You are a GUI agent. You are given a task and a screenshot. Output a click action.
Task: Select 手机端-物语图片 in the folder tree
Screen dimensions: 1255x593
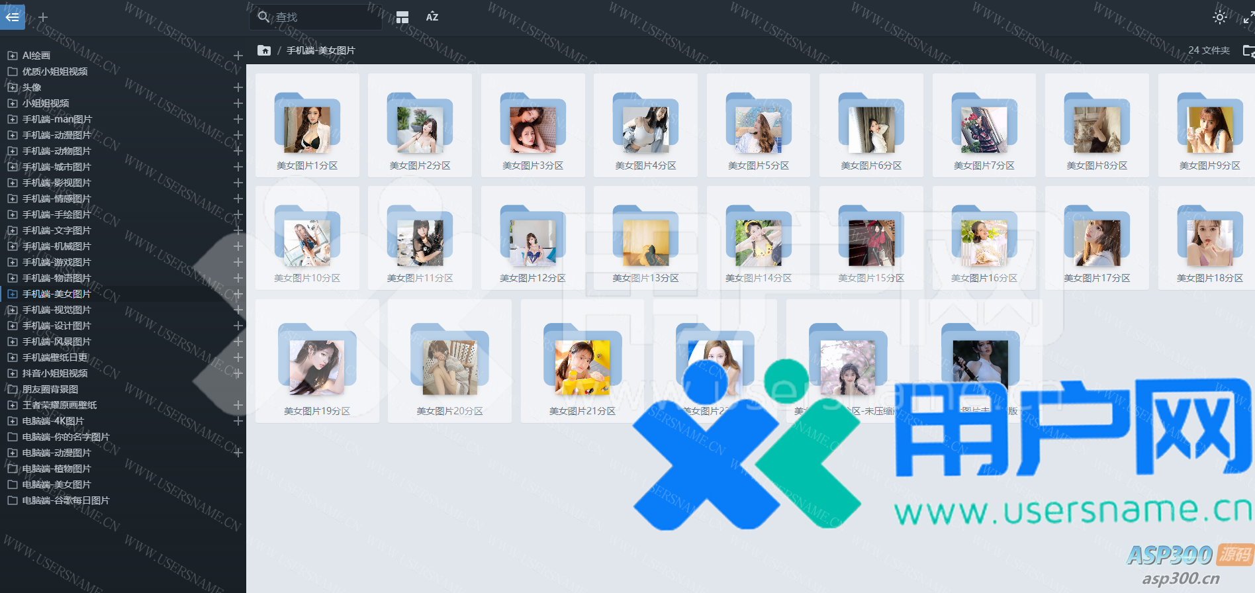[57, 278]
